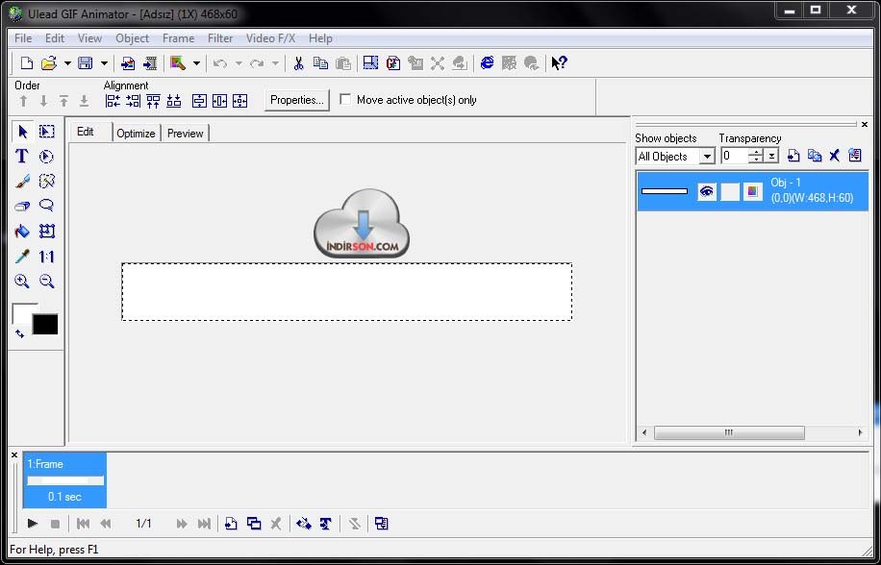Click the Save diskette icon
881x565 pixels.
click(86, 63)
